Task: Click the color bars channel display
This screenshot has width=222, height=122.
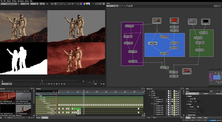Action: (88, 4)
